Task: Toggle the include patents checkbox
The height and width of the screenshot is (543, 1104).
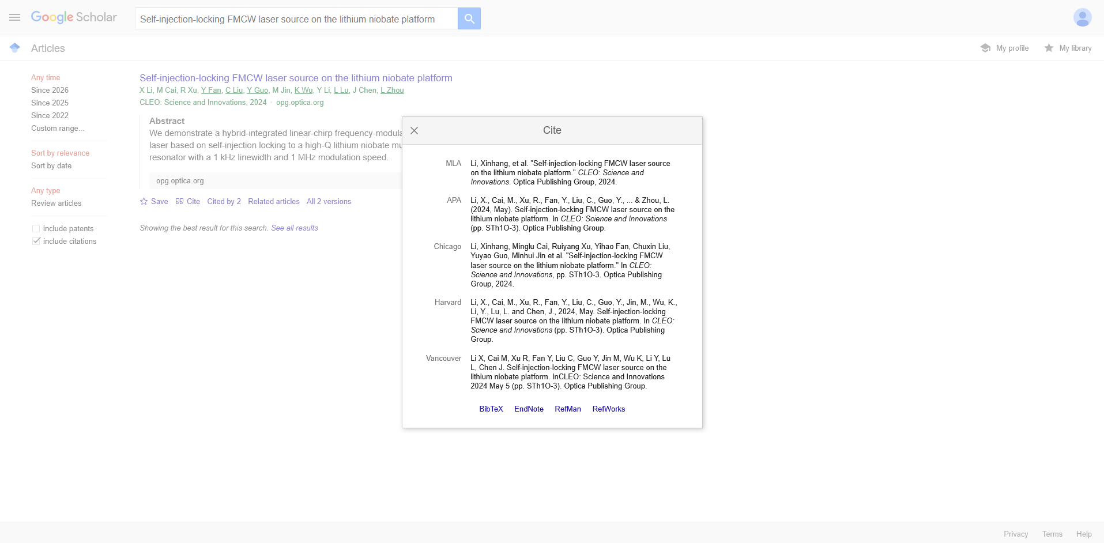Action: tap(36, 228)
